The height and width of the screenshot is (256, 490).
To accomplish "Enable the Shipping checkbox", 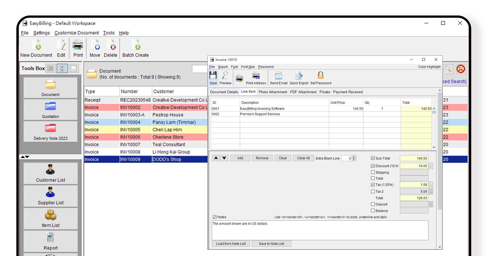I will (x=373, y=172).
